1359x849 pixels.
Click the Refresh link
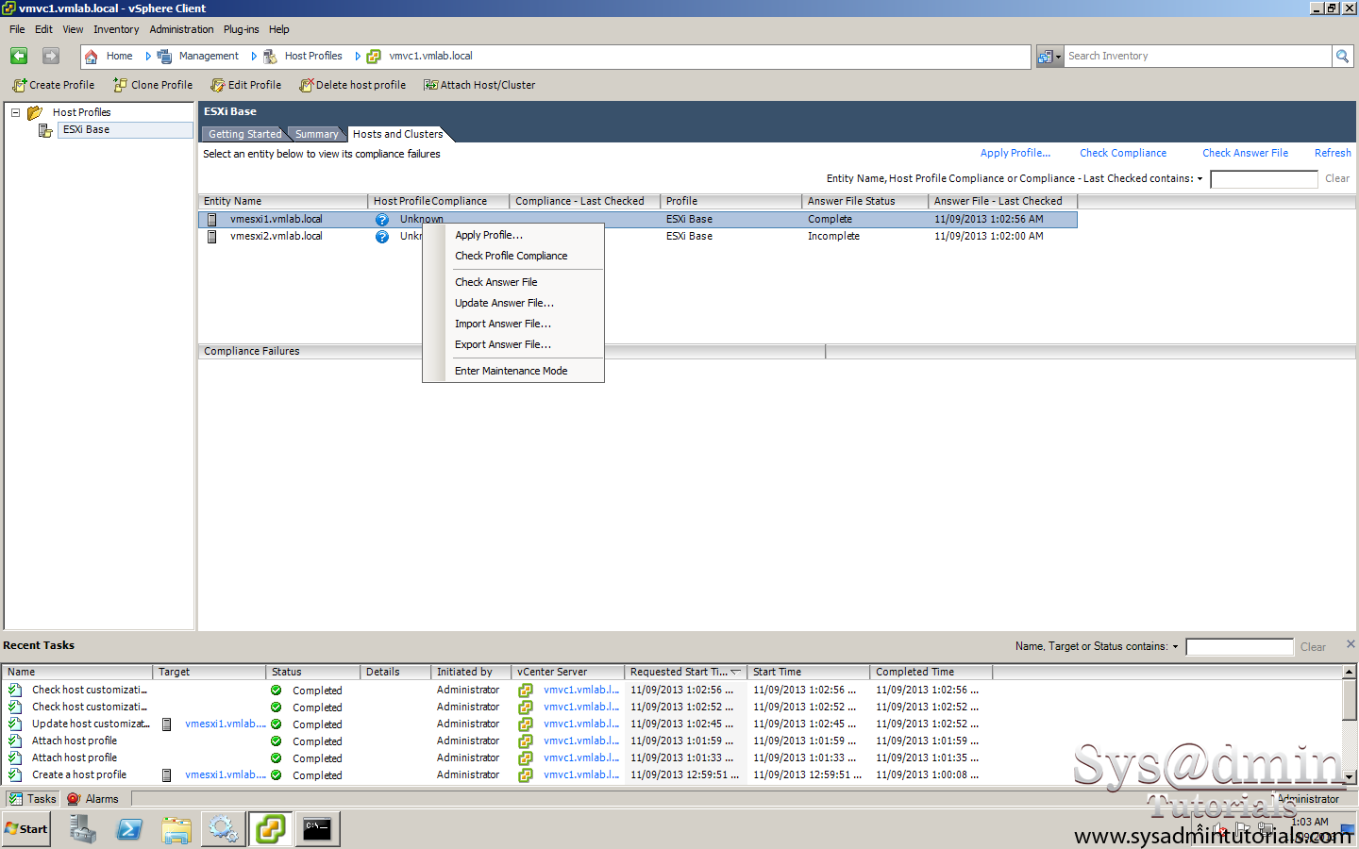[1333, 153]
